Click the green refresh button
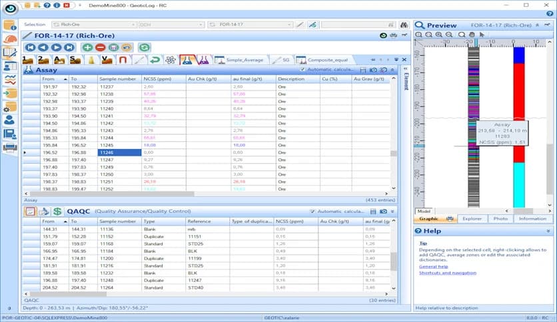The image size is (557, 322). coord(145,47)
